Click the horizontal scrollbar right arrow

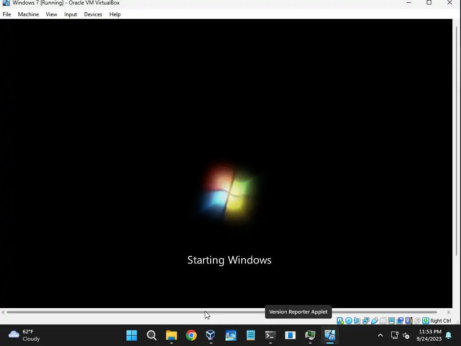pyautogui.click(x=449, y=312)
